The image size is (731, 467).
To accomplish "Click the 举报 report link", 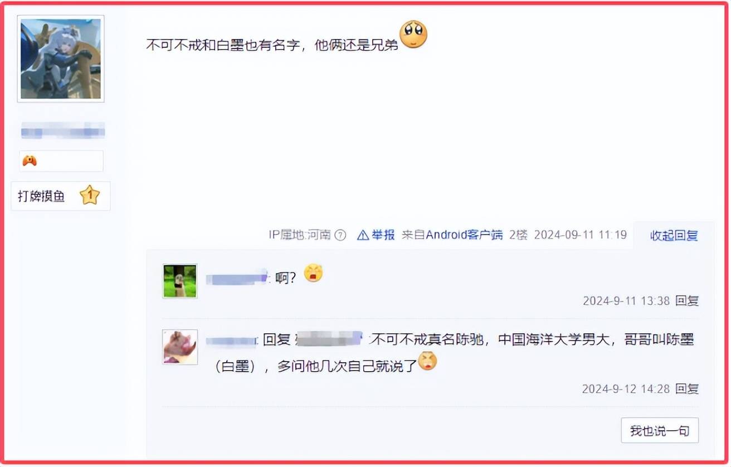I will coord(383,235).
